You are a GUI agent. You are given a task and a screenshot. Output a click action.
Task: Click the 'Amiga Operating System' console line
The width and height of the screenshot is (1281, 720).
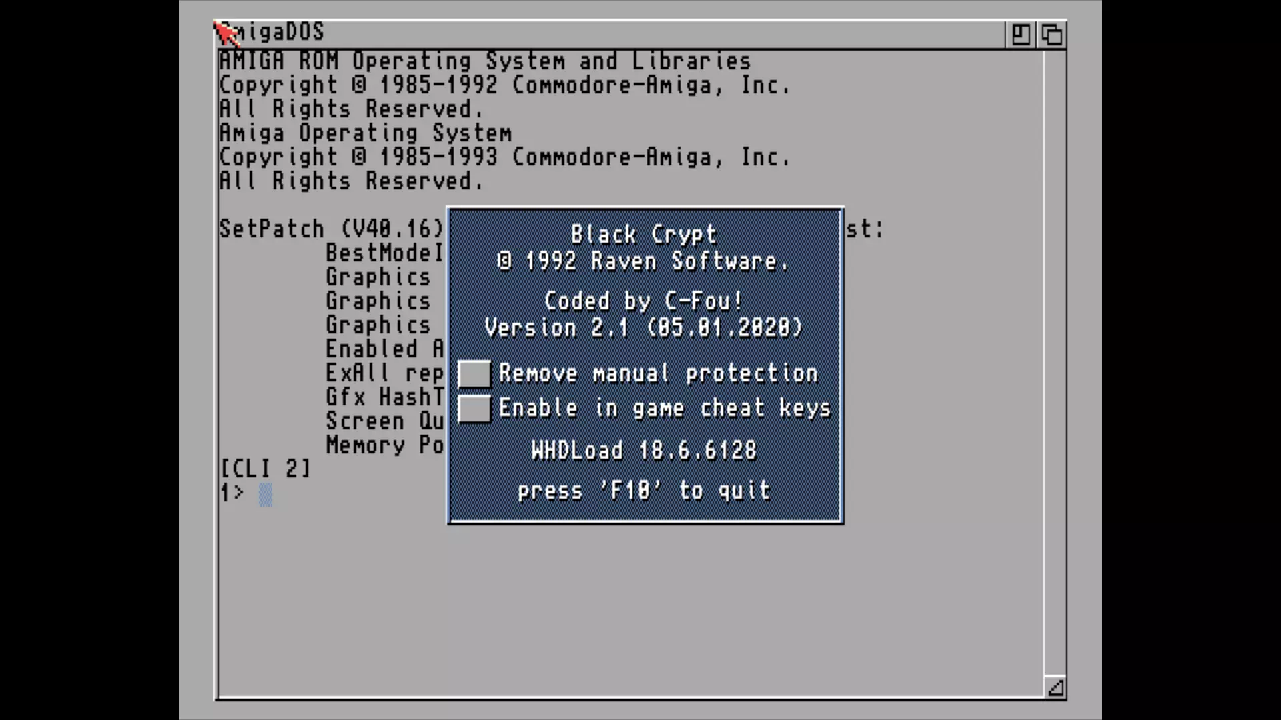pos(366,133)
